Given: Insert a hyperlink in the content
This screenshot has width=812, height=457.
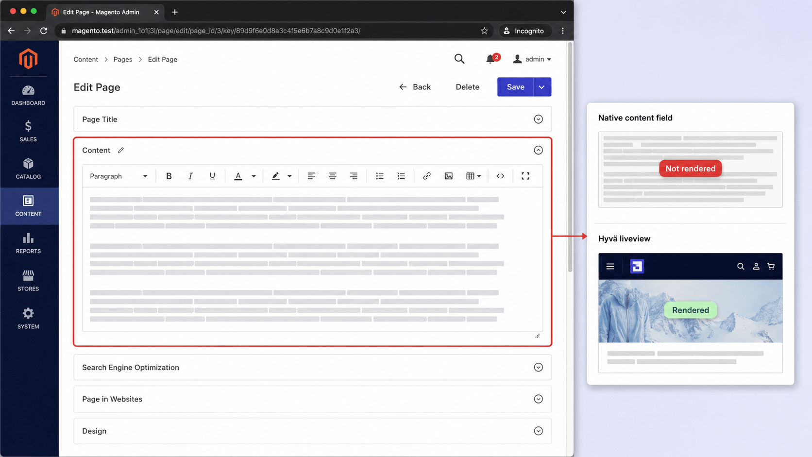Looking at the screenshot, I should (427, 176).
